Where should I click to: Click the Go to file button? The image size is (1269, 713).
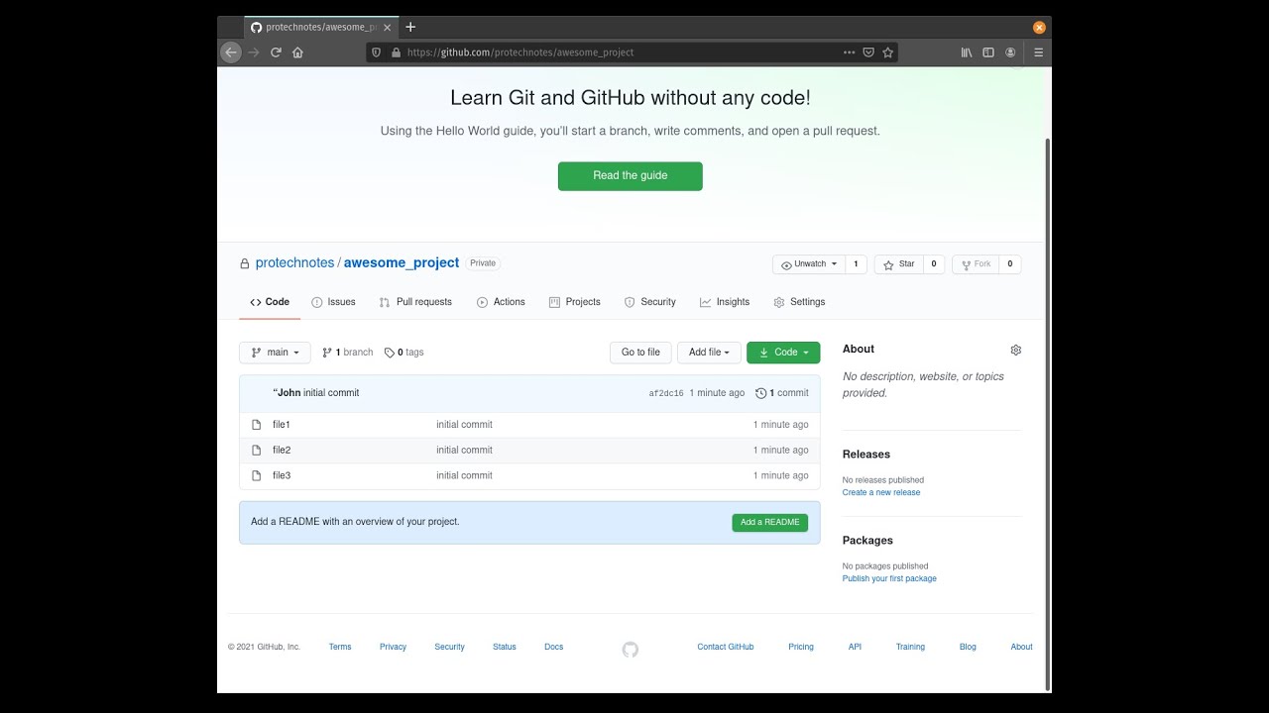click(x=640, y=353)
